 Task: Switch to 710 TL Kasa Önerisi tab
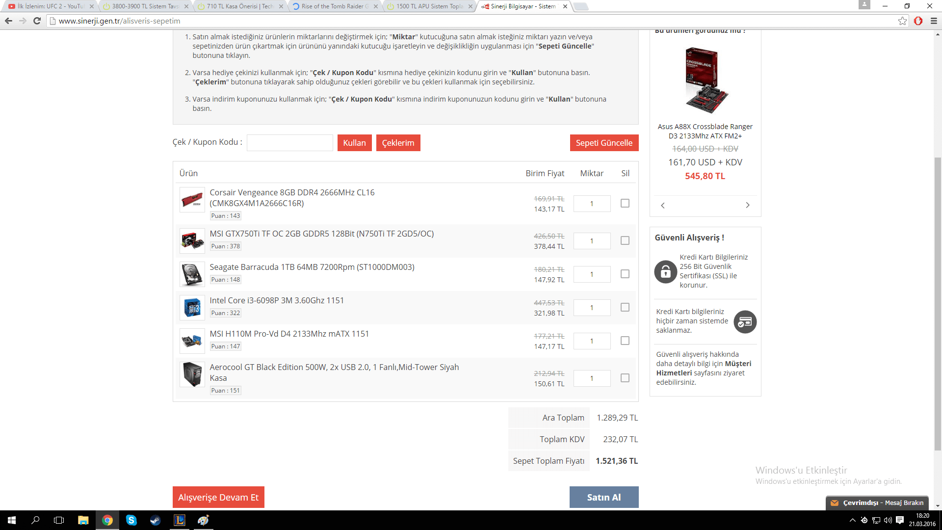click(x=239, y=6)
